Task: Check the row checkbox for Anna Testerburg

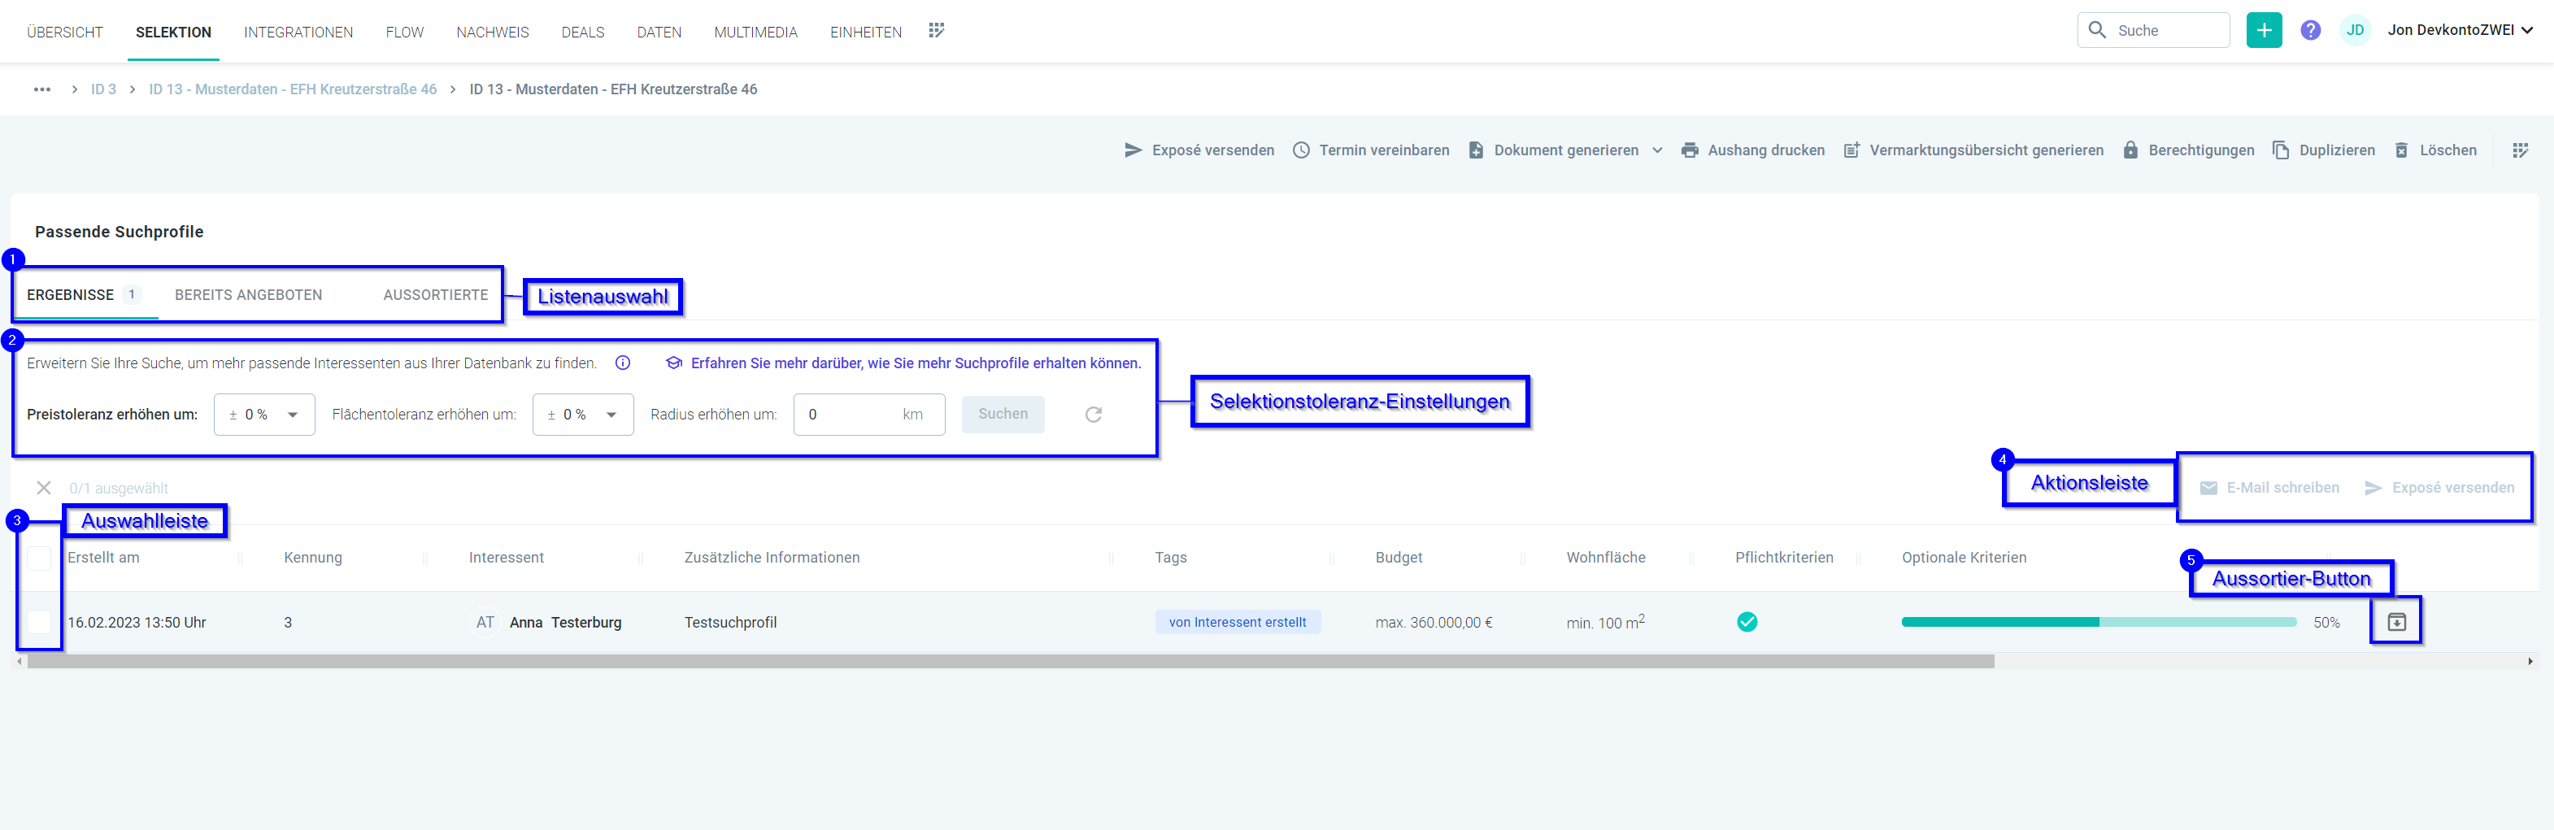Action: [x=39, y=622]
